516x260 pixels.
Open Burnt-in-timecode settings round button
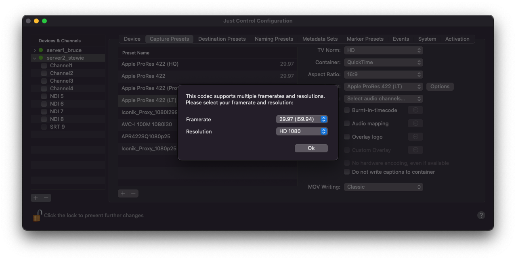415,110
